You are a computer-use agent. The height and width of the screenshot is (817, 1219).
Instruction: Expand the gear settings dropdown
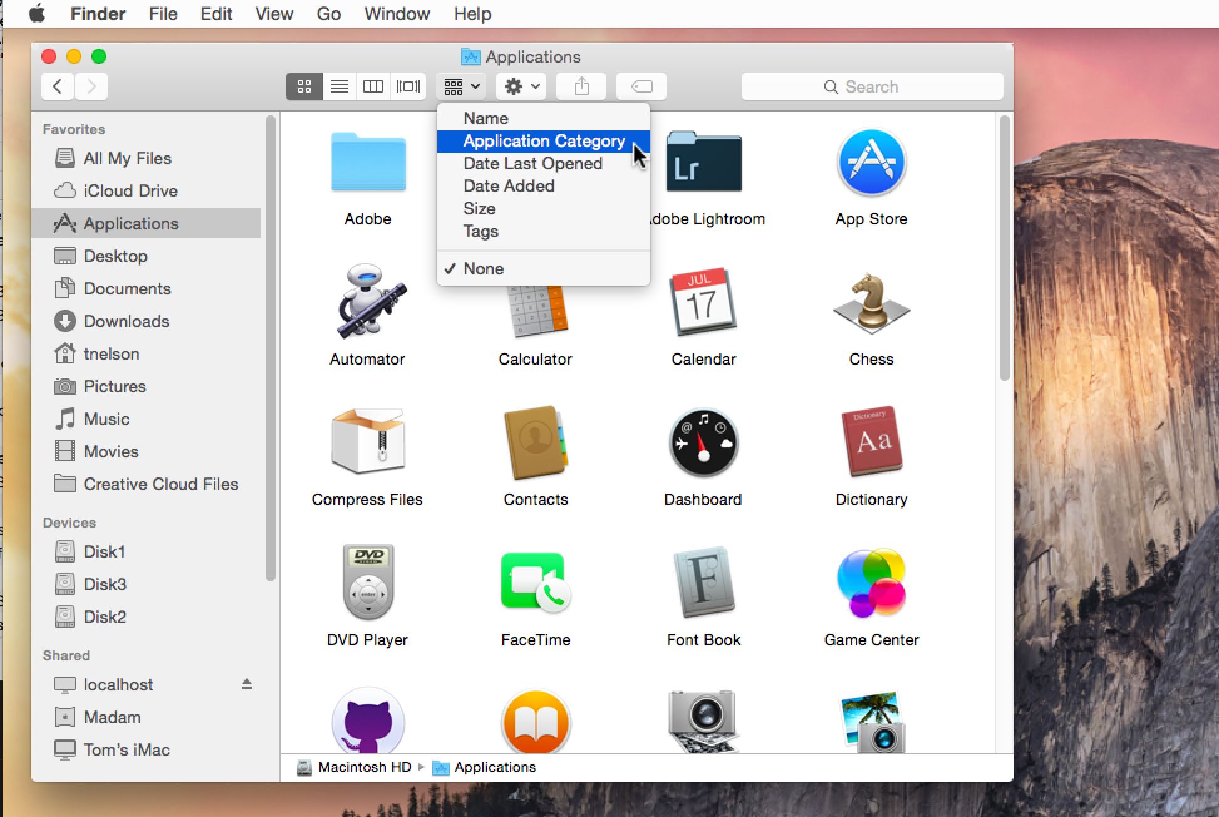point(521,86)
